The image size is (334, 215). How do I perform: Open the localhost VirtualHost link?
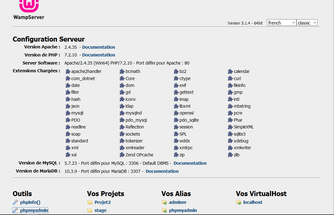click(x=253, y=202)
